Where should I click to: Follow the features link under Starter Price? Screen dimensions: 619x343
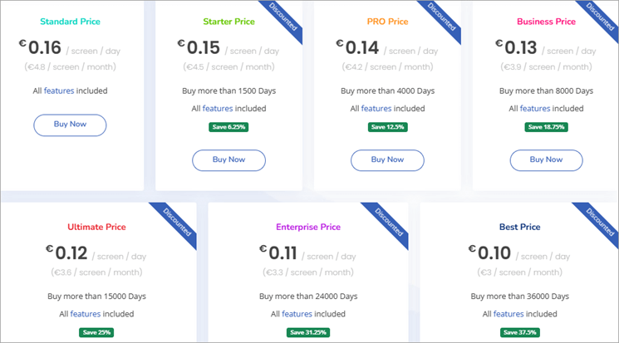coord(217,108)
